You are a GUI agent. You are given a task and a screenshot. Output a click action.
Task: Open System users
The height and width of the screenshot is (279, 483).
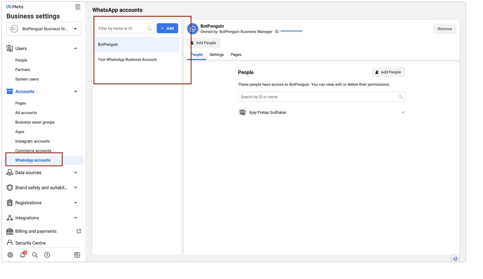tap(27, 79)
